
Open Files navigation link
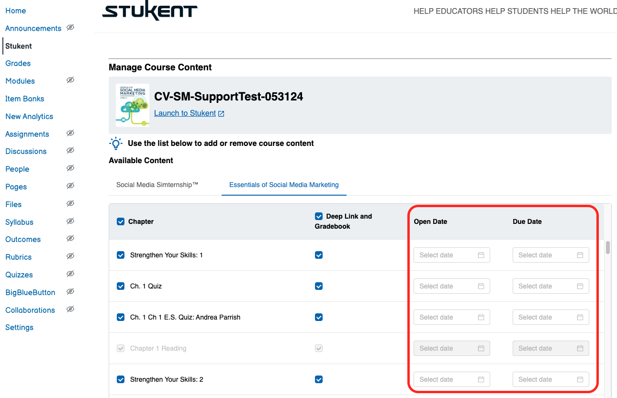(13, 204)
